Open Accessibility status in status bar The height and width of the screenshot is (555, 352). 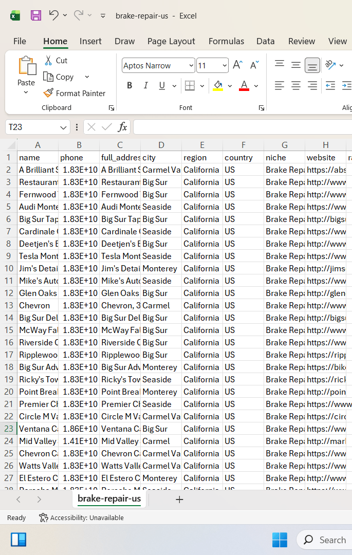coord(81,518)
